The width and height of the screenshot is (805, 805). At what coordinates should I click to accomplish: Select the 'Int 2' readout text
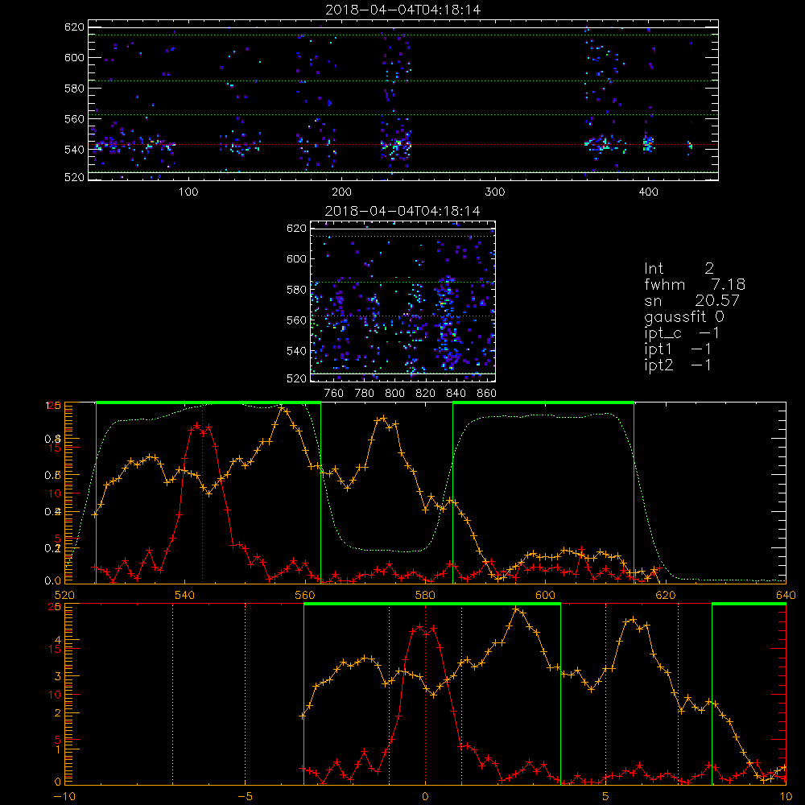pyautogui.click(x=679, y=269)
